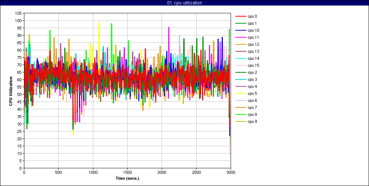Click the 1500 tick on time axis
The height and width of the screenshot is (186, 369).
[127, 172]
